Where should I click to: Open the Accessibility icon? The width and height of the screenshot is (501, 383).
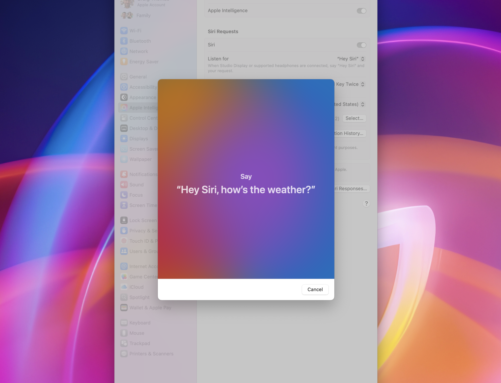(124, 87)
